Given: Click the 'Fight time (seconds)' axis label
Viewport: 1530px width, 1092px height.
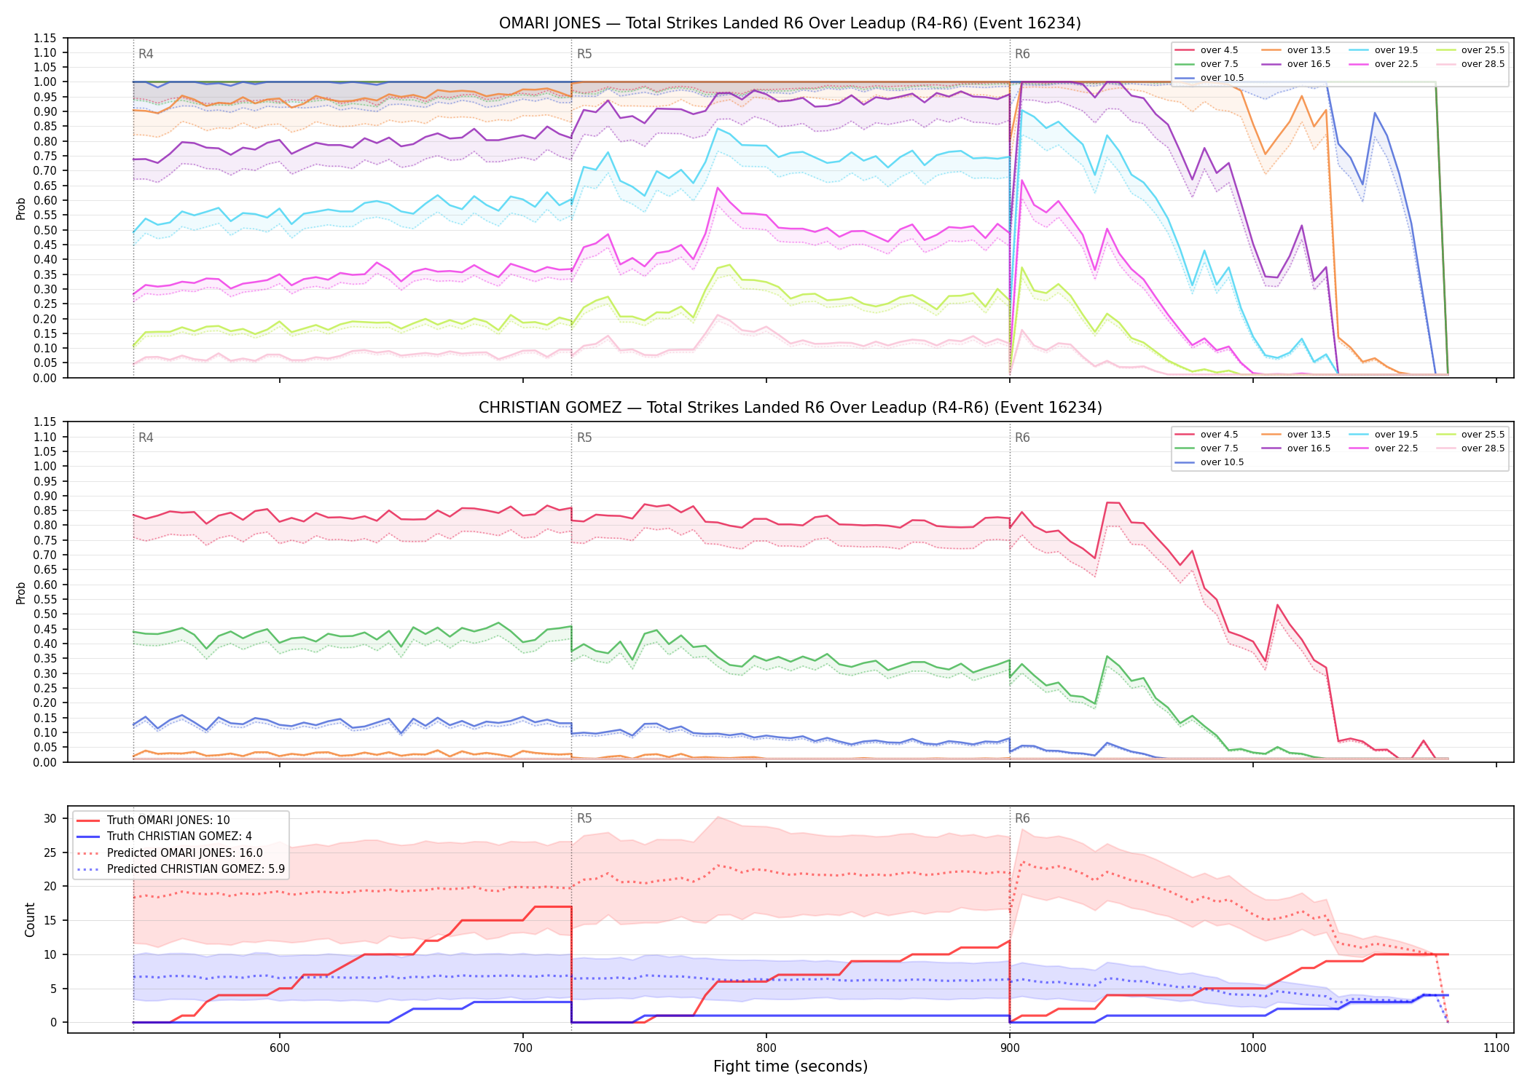Looking at the screenshot, I should click(790, 1067).
